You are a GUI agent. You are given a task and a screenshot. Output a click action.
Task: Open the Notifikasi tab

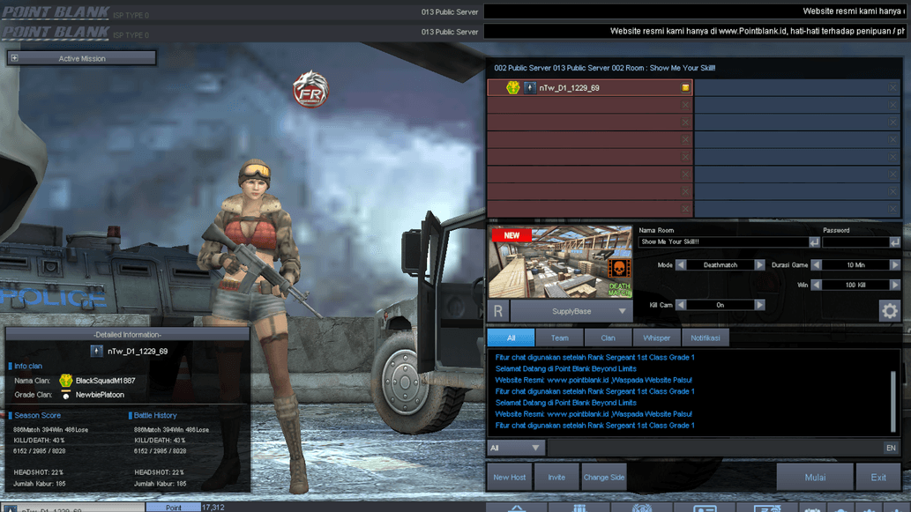coord(706,338)
